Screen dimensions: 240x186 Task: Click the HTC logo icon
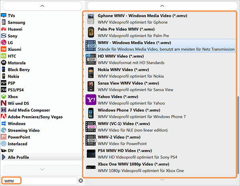tap(4, 56)
